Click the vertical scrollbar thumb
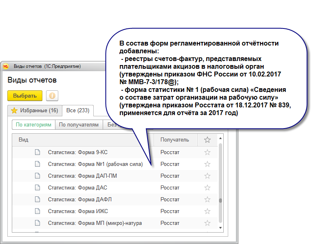326x244 pixels. (x=220, y=200)
